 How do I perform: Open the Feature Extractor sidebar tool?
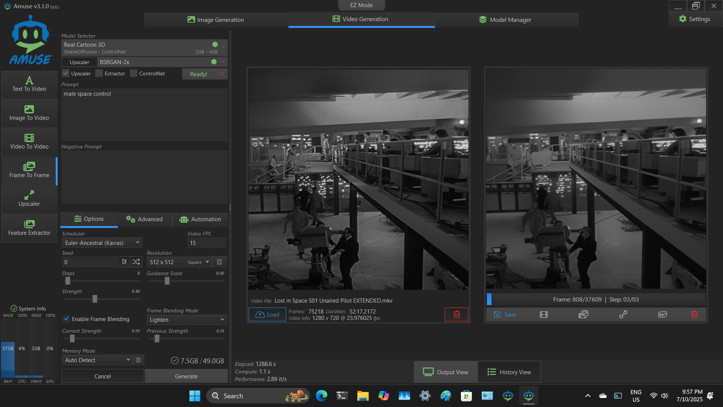pyautogui.click(x=29, y=228)
